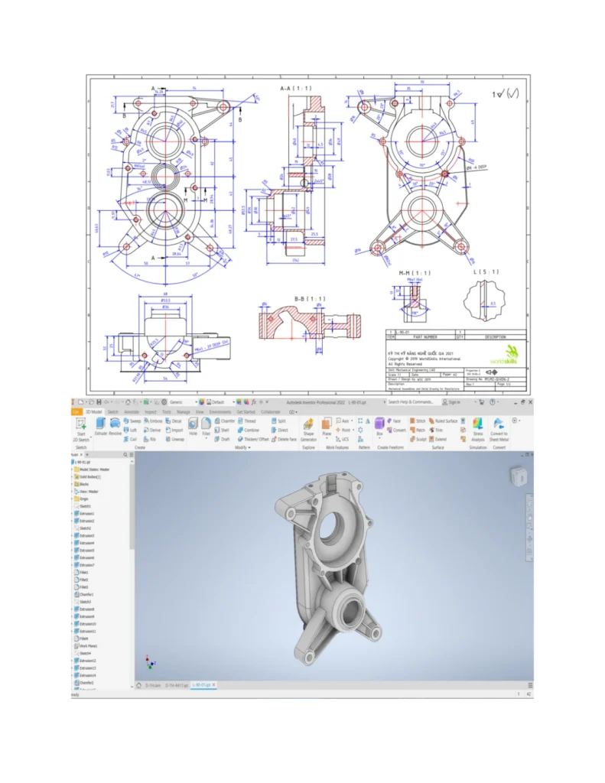The width and height of the screenshot is (605, 783).
Task: Click the ViewCube in the viewport
Action: pos(516,477)
